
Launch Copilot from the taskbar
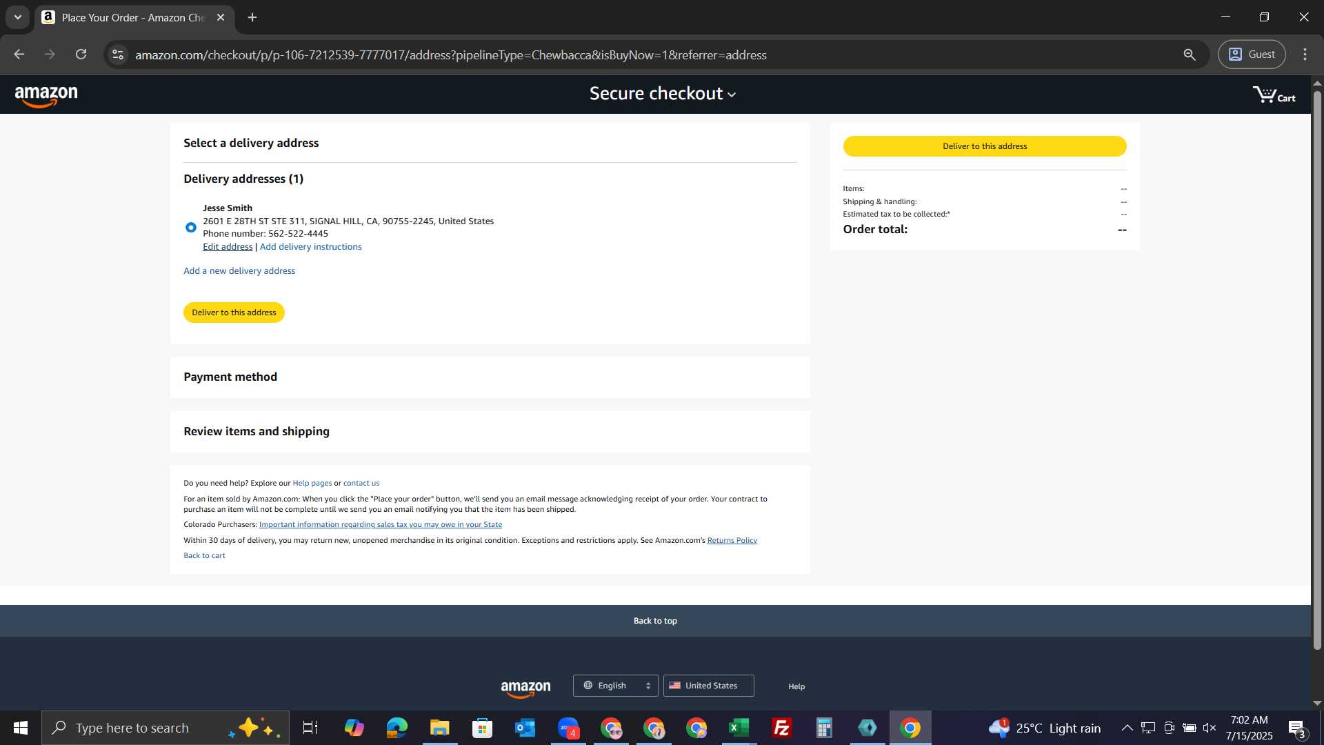click(354, 728)
